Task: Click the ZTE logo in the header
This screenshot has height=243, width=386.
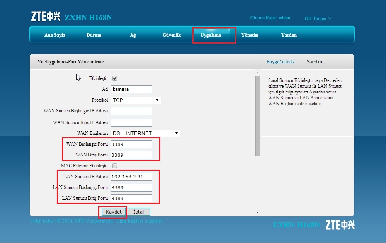Action: 46,17
